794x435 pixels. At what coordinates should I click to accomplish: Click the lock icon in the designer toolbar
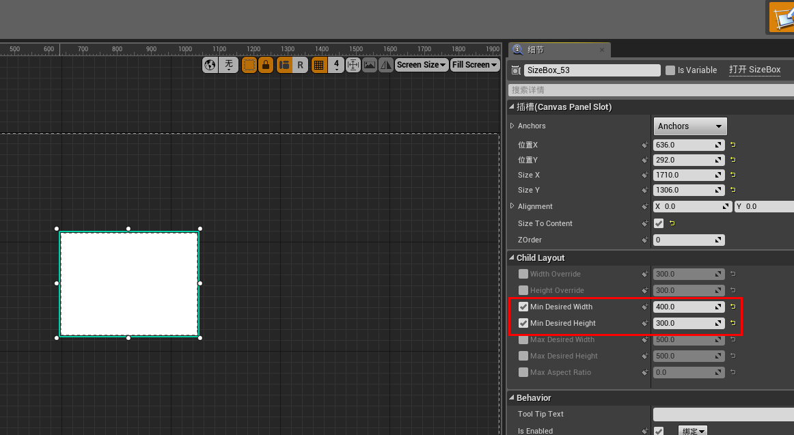(266, 65)
